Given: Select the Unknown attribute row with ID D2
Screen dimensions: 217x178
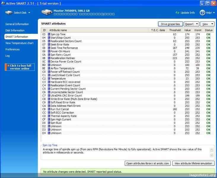Looking at the screenshot, I should coord(127,126).
